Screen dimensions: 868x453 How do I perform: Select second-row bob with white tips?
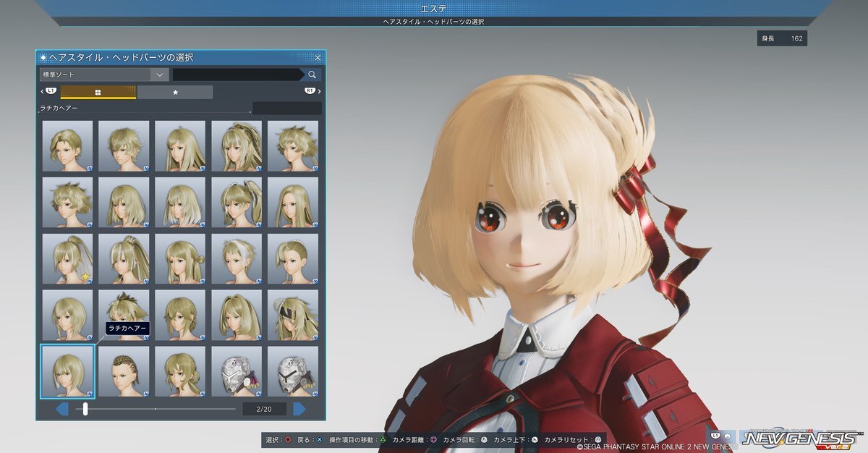(180, 203)
